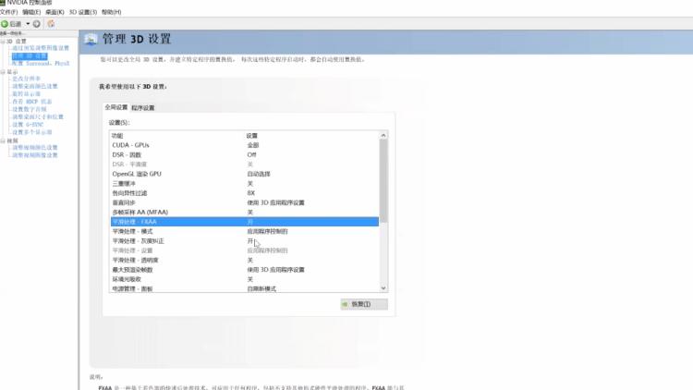Collapse the 显示 tree node
This screenshot has width=693, height=390.
click(x=3, y=72)
